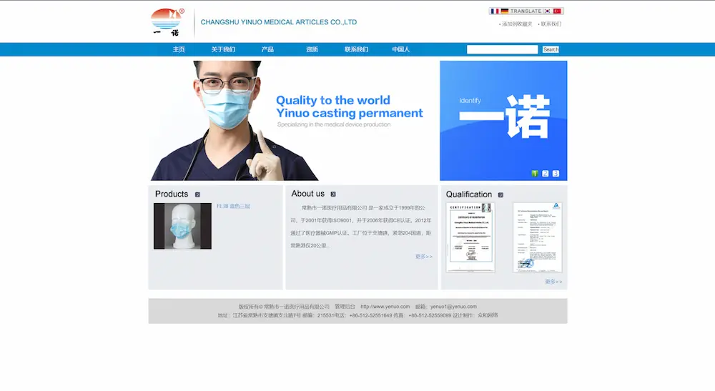Image resolution: width=715 pixels, height=391 pixels.
Task: Open the 关于我们 menu item
Action: 223,49
